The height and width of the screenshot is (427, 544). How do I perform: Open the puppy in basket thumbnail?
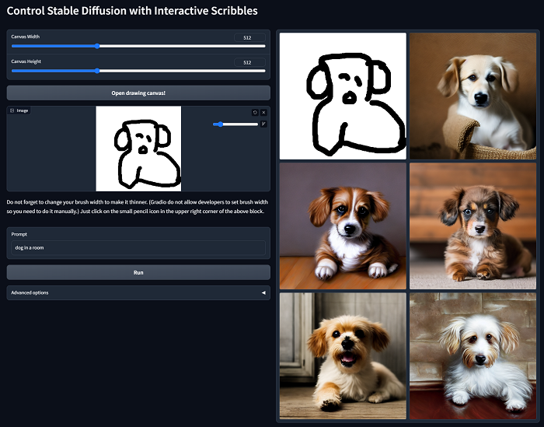click(473, 96)
